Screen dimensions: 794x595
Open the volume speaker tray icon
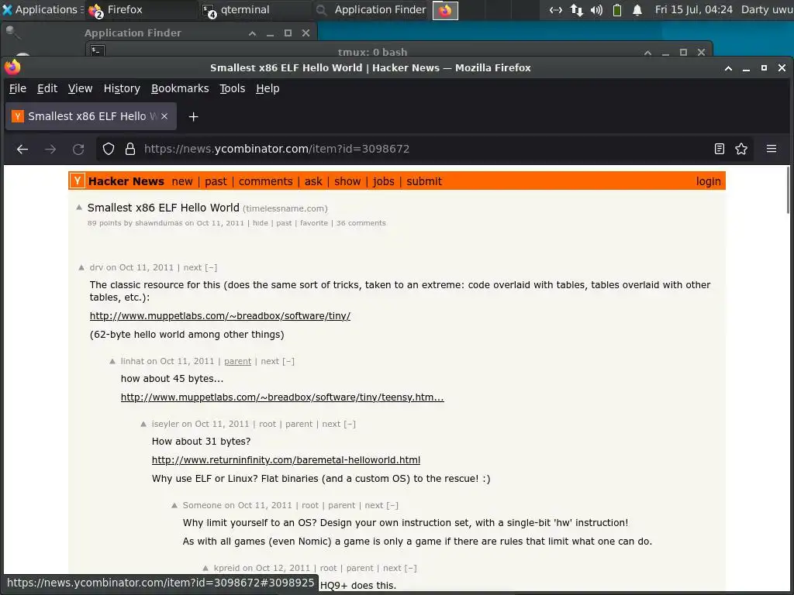click(596, 9)
